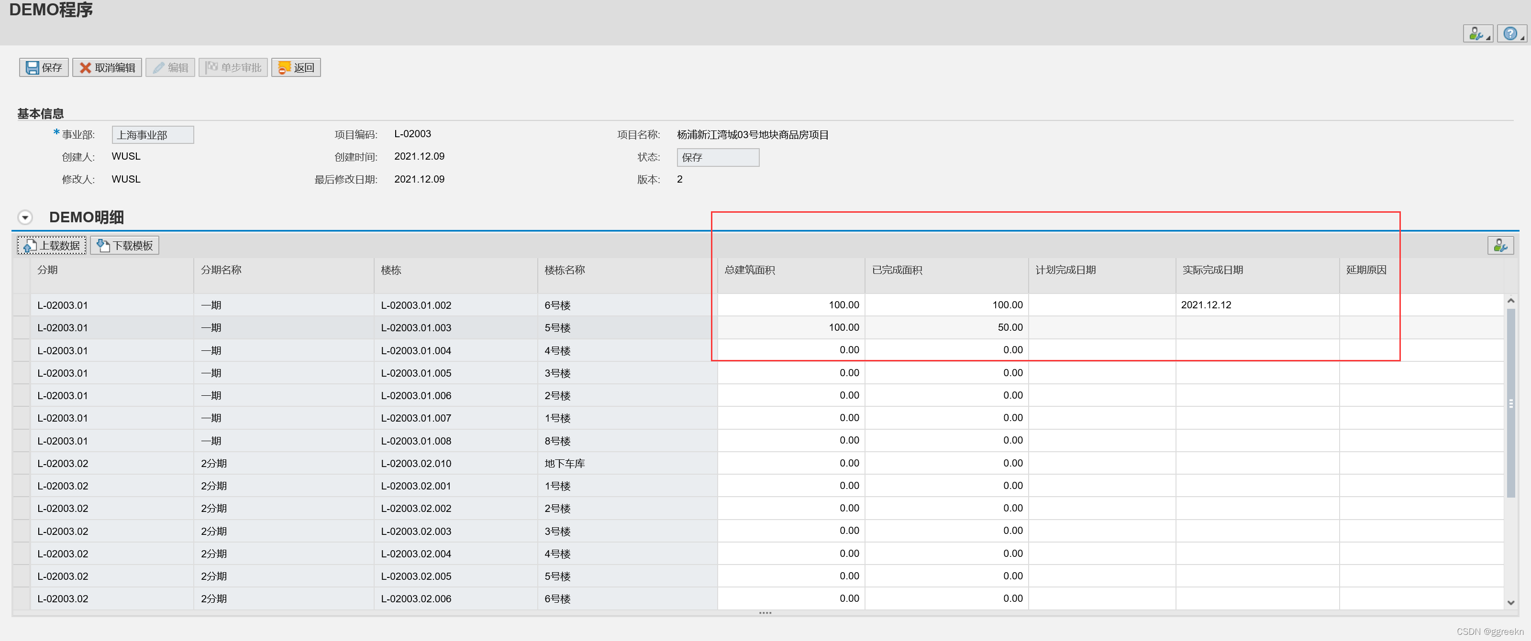Click the Save (保存) toolbar button
The height and width of the screenshot is (641, 1531).
click(44, 68)
